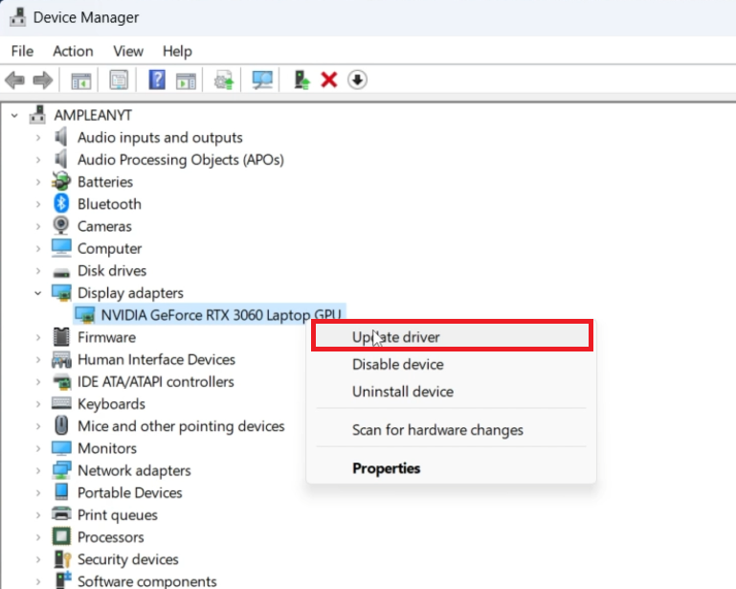Expand Audio inputs and outputs category
The width and height of the screenshot is (736, 589).
pos(38,138)
